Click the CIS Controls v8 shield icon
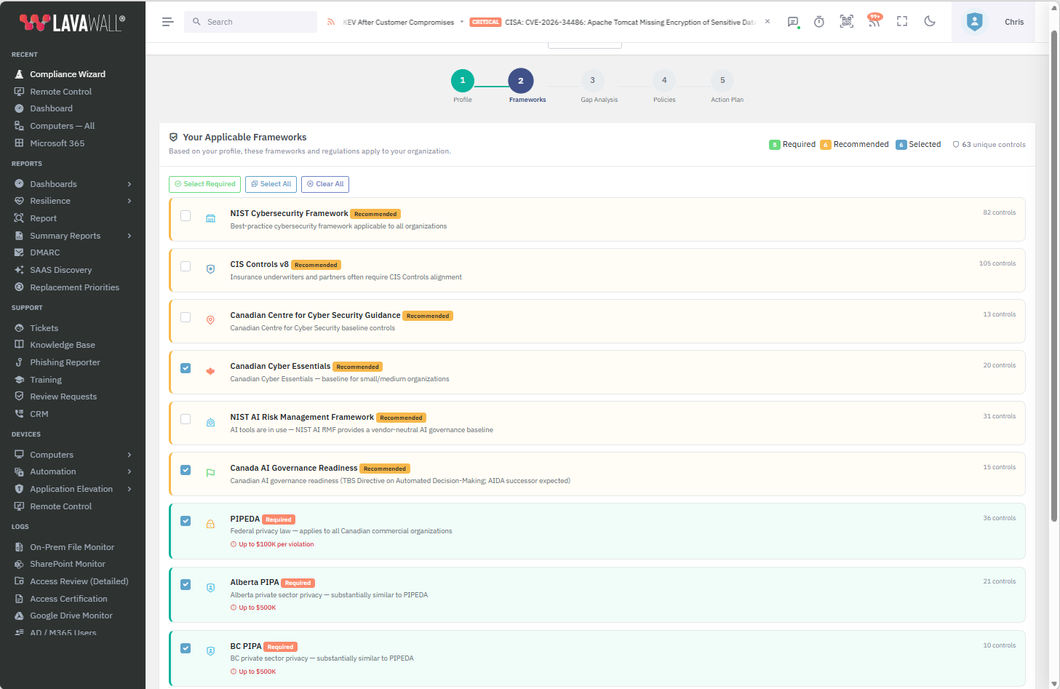 210,269
